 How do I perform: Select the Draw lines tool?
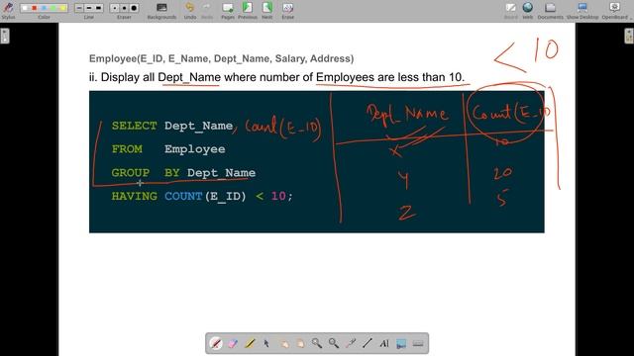click(368, 343)
